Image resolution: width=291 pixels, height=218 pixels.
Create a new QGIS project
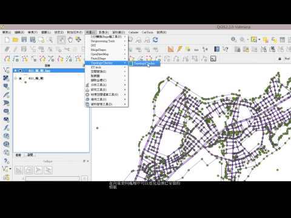click(7, 40)
